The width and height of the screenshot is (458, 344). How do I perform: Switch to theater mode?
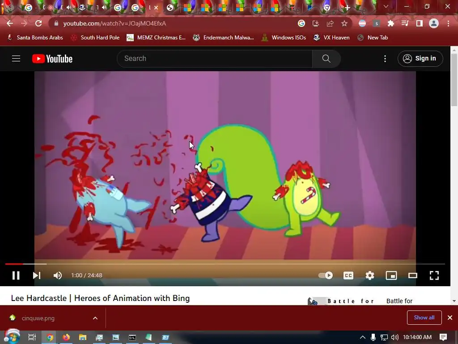tap(413, 275)
